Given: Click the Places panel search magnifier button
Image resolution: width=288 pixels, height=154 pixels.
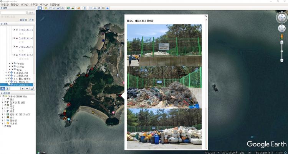Looking at the screenshot, I should (x=3, y=89).
